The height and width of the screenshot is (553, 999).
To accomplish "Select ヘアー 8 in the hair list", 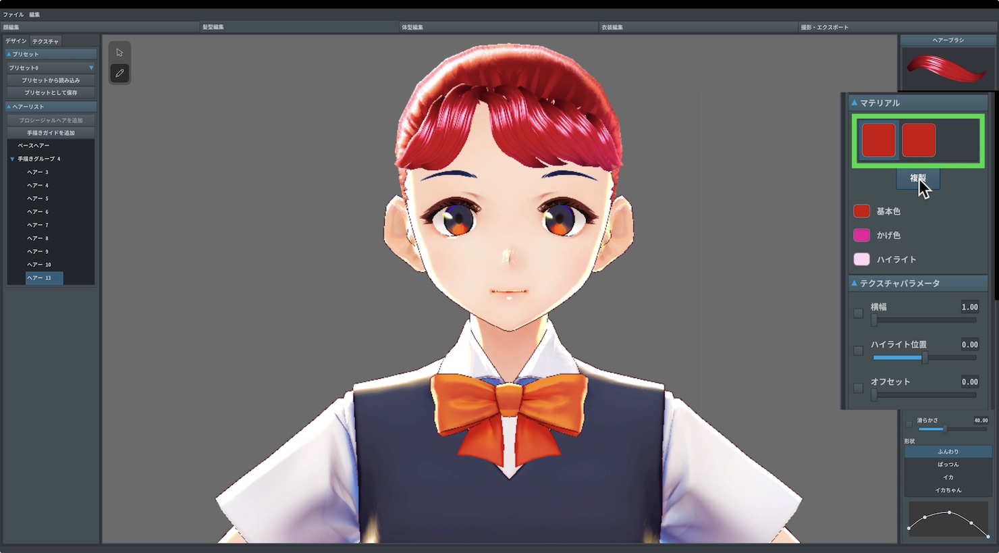I will click(38, 238).
